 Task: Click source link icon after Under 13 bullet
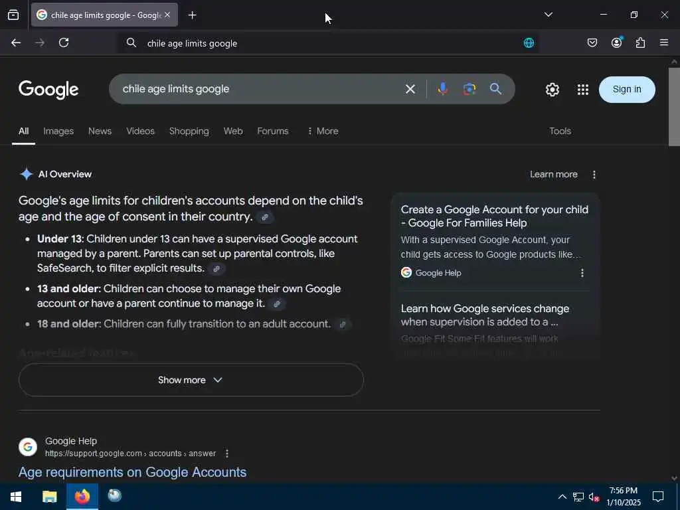216,269
